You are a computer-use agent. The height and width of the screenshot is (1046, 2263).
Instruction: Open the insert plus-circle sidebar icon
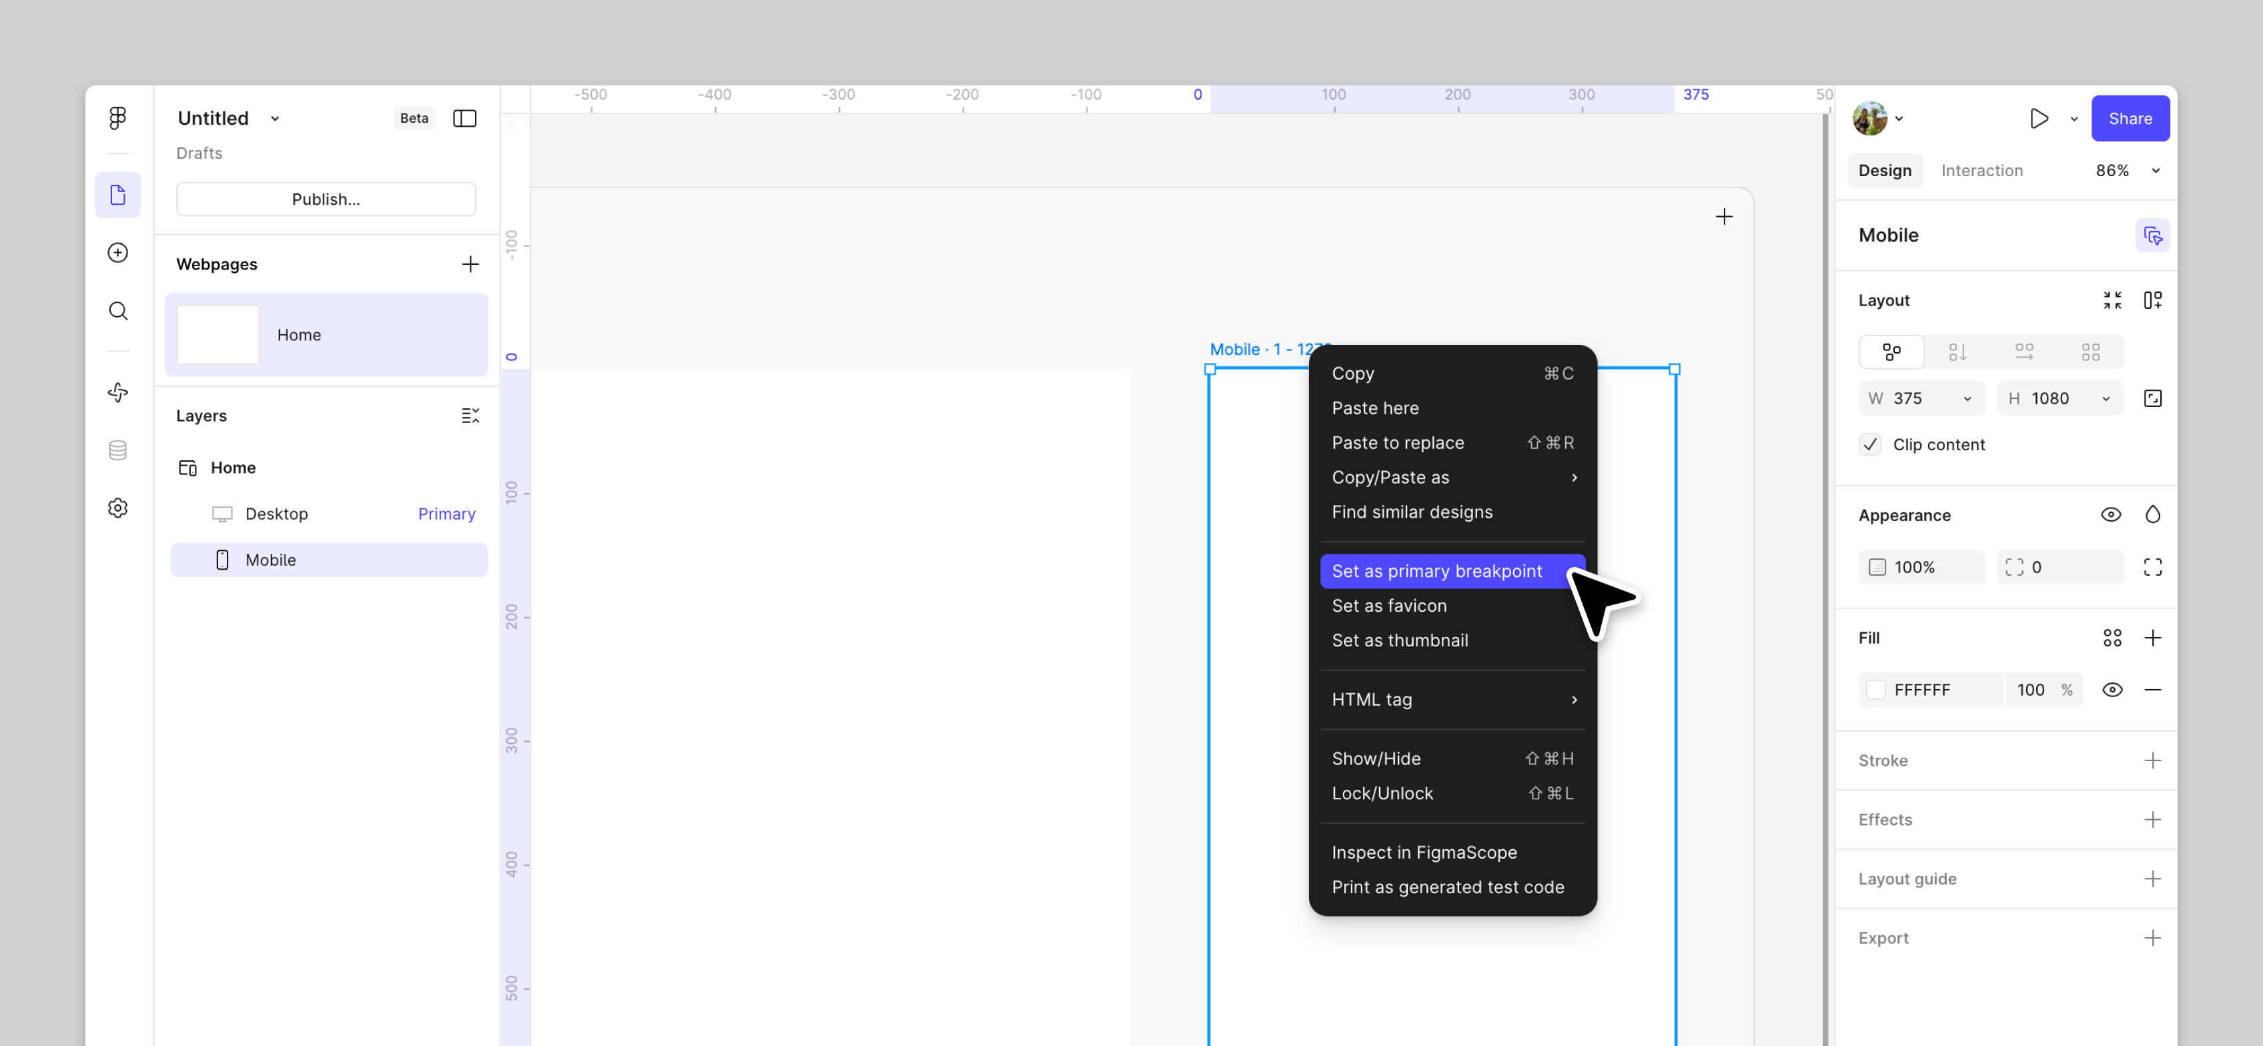point(117,253)
